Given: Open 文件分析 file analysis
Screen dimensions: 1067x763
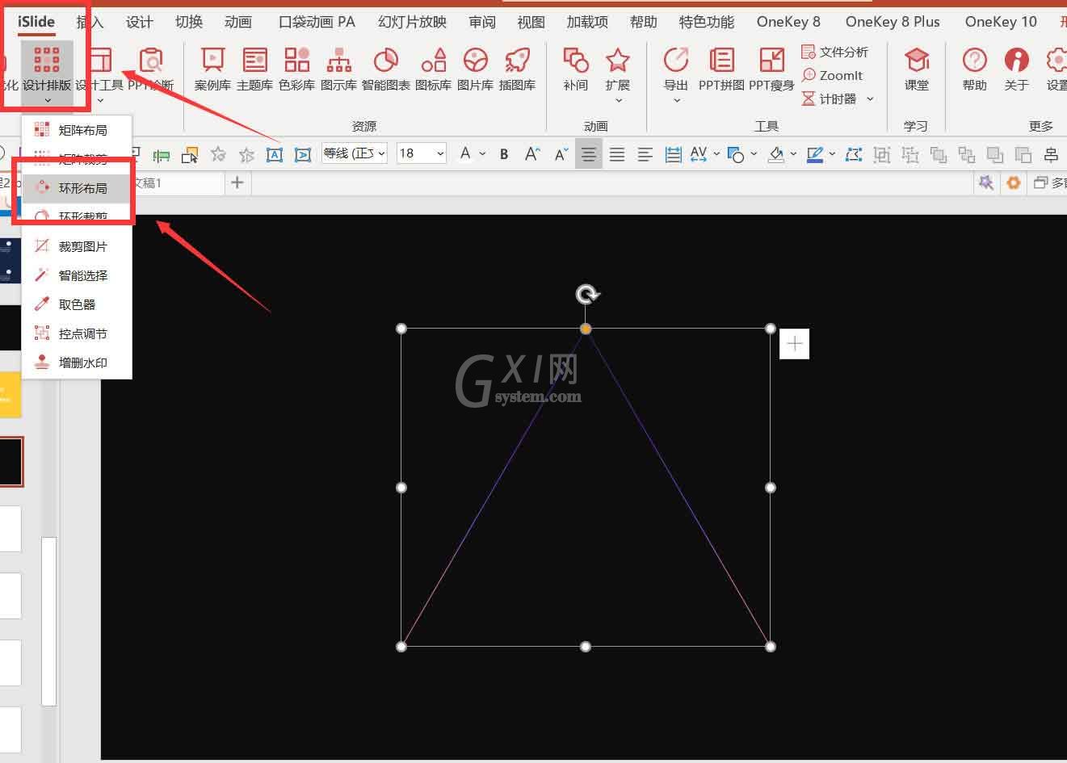Looking at the screenshot, I should coord(834,52).
